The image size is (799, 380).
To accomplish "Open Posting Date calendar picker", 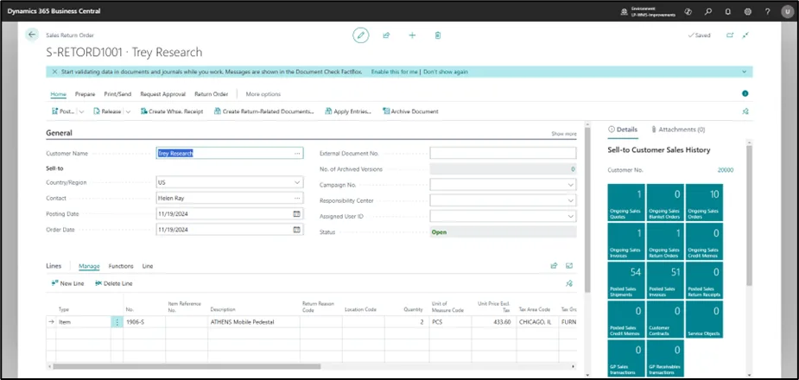I will point(296,214).
